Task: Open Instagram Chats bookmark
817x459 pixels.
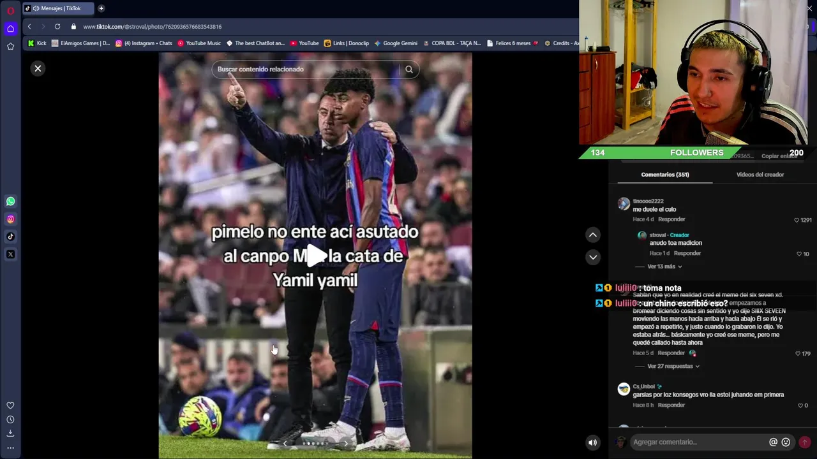Action: click(144, 43)
